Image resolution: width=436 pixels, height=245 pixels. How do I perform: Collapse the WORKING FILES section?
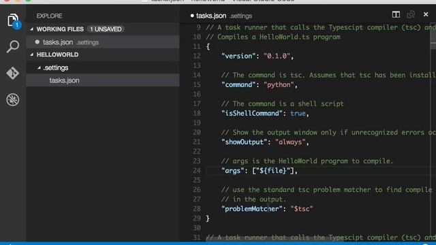click(32, 29)
